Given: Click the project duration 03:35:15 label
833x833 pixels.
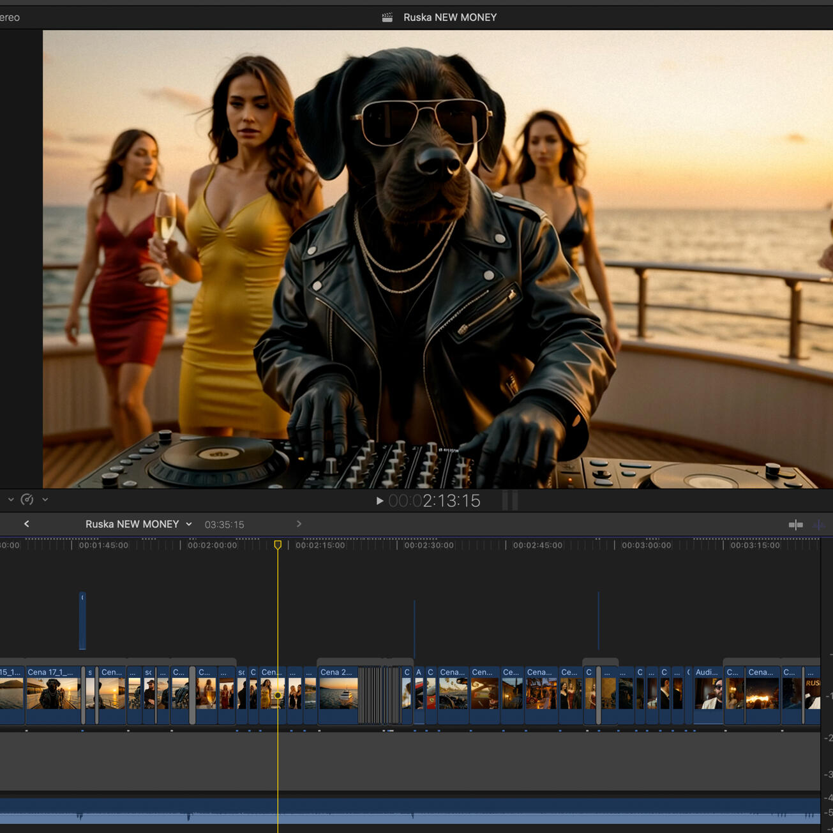Looking at the screenshot, I should tap(224, 525).
